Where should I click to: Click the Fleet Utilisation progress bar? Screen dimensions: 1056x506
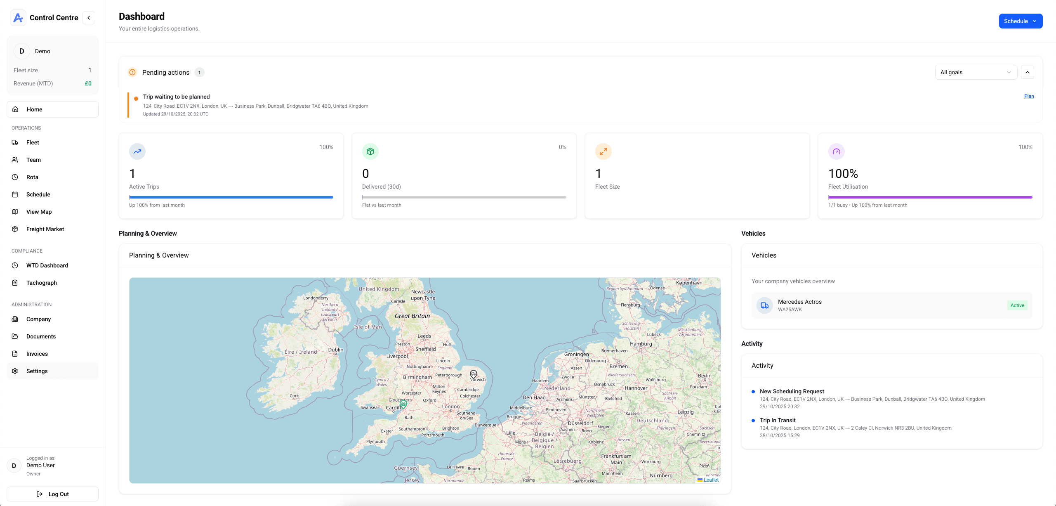click(930, 197)
